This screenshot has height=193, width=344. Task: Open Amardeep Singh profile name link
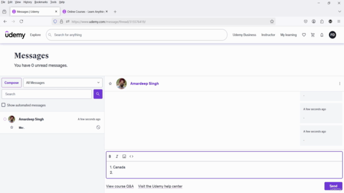[x=145, y=84]
